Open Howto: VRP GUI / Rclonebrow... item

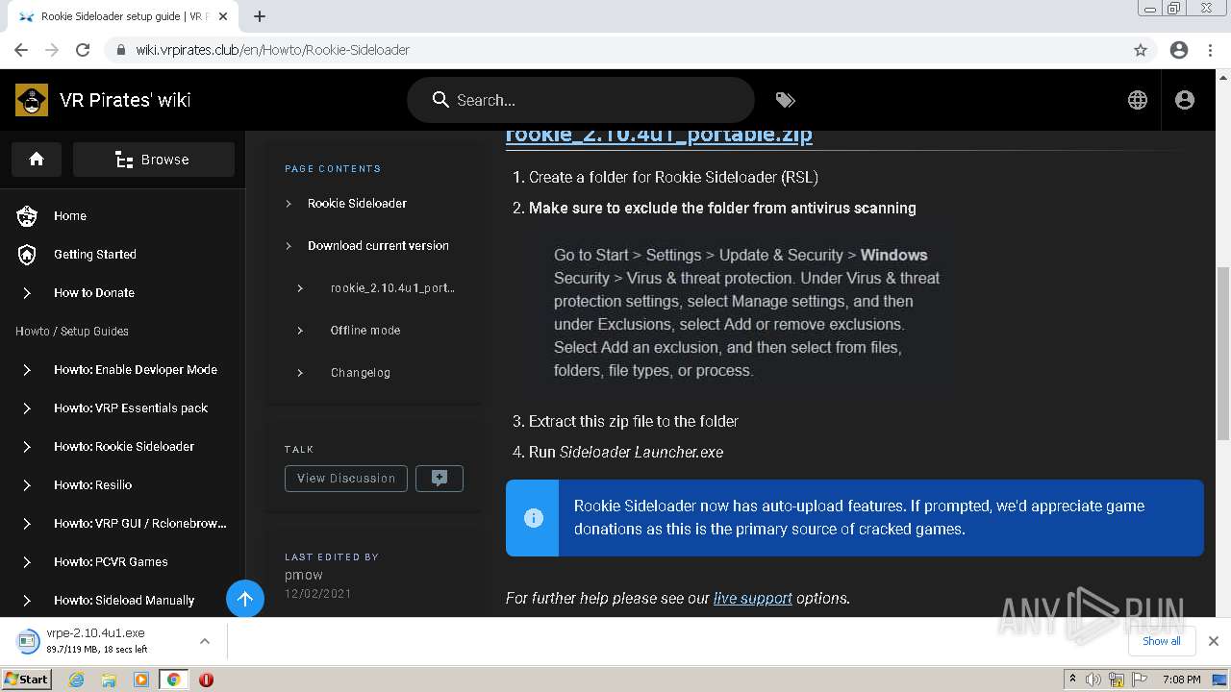pos(123,524)
